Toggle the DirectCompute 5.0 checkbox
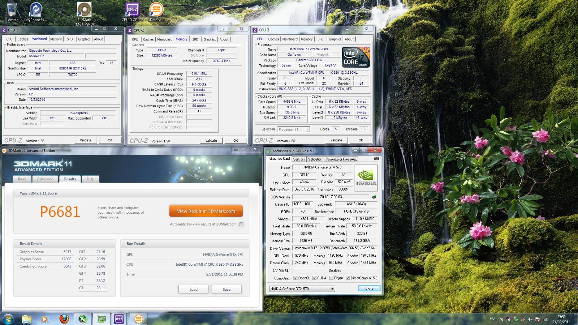Screen dimensions: 578x325 point(348,278)
